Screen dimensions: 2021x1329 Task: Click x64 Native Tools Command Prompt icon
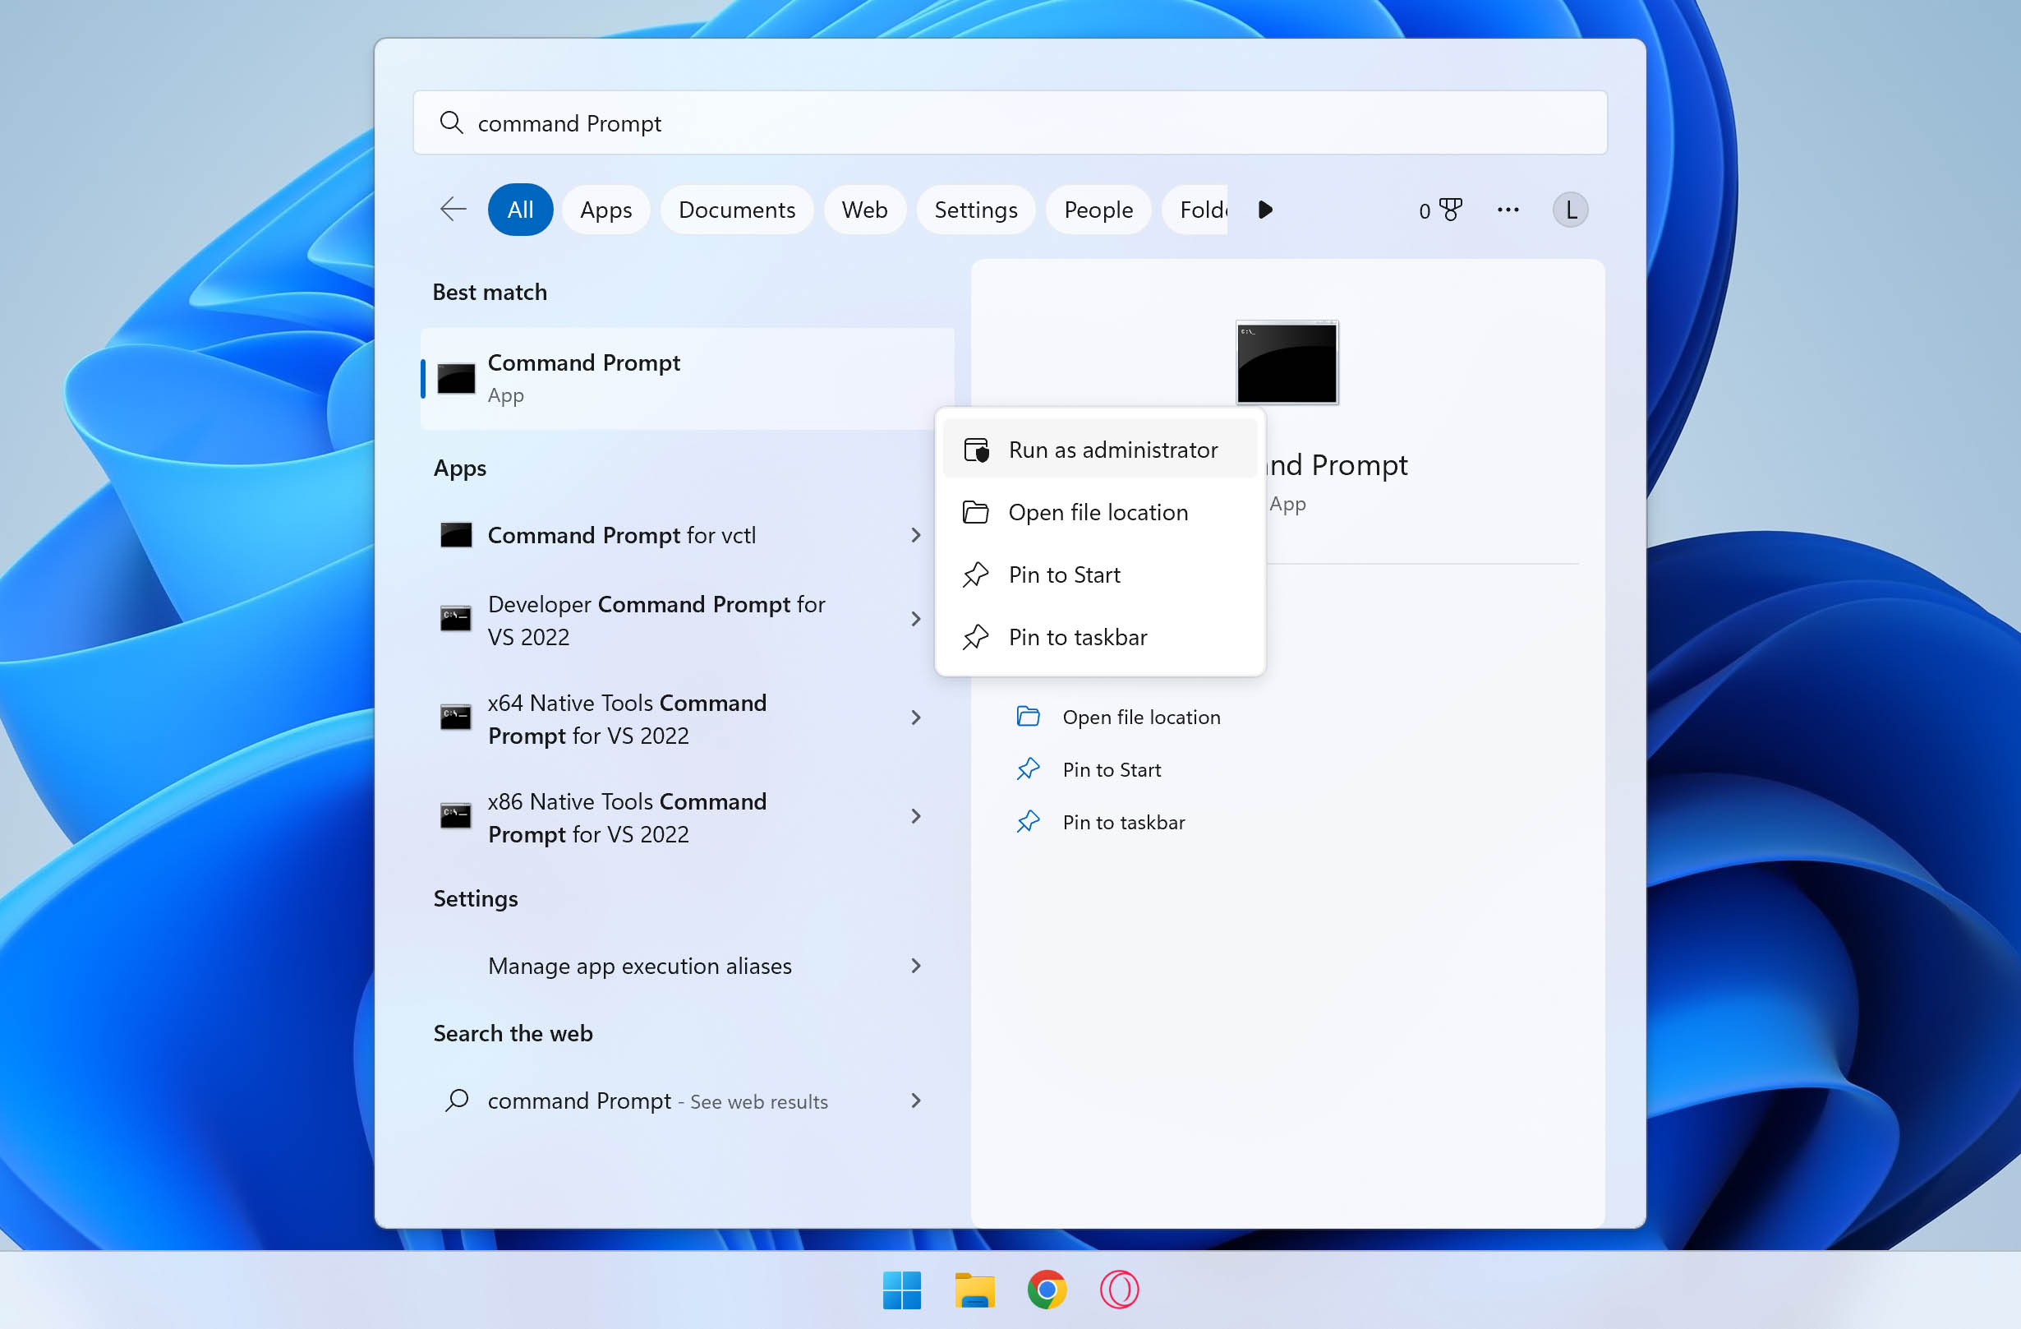point(457,718)
